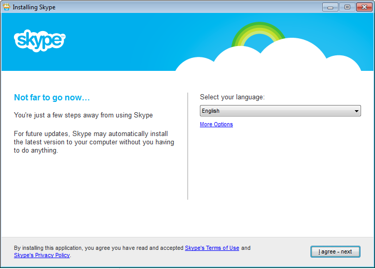The width and height of the screenshot is (375, 269).
Task: Click the "Installing Skype" title text
Action: (x=34, y=7)
